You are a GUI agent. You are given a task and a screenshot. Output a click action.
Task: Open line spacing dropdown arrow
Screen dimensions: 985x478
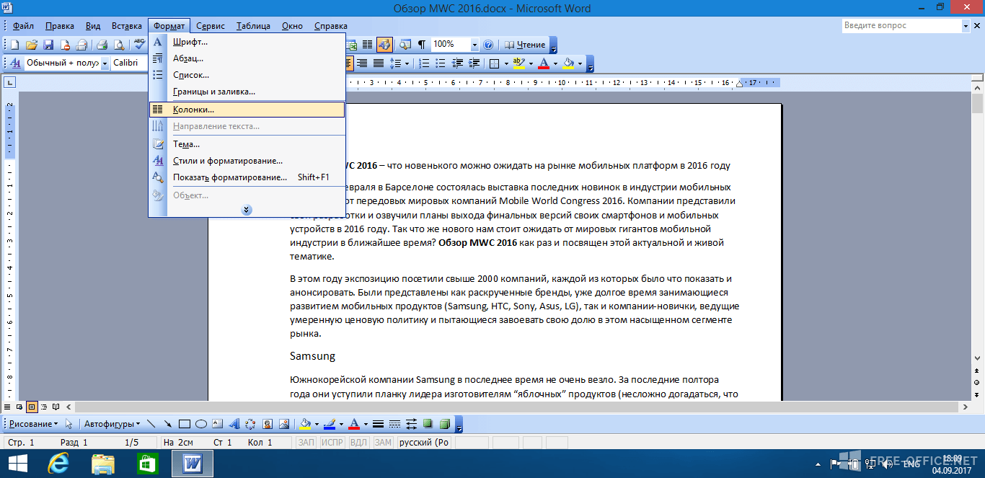coord(407,63)
